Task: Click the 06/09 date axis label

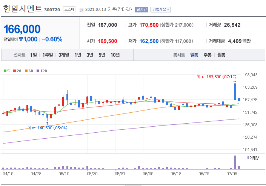Action: tap(148, 174)
